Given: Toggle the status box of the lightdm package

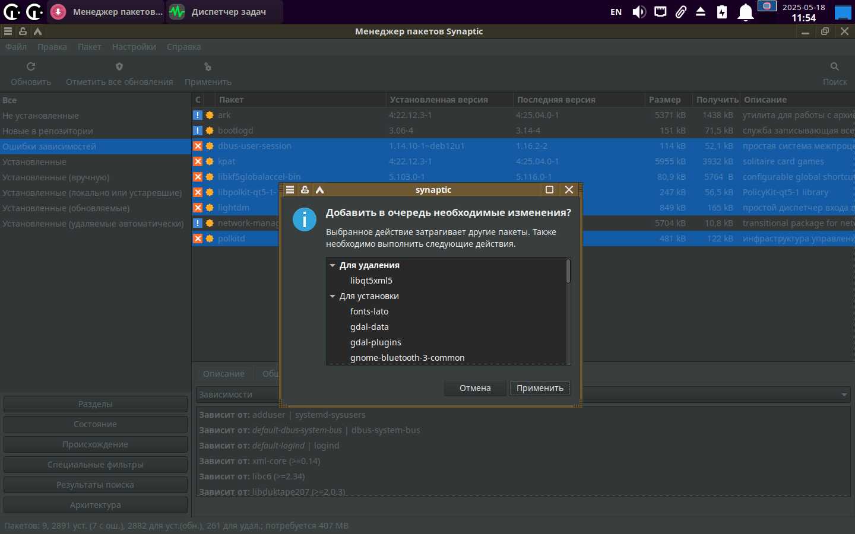Looking at the screenshot, I should [x=198, y=208].
